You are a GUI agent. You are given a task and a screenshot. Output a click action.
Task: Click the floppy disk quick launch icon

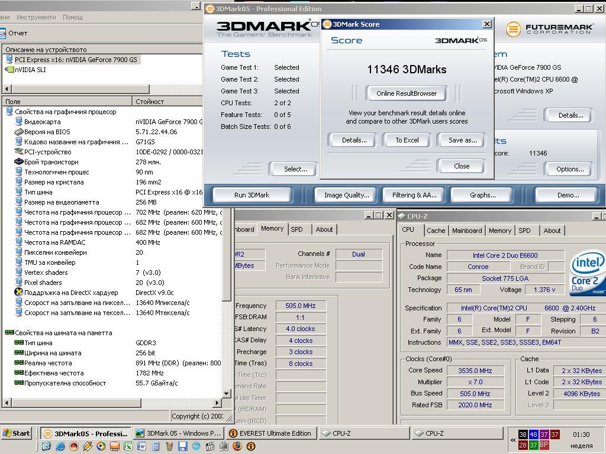(182, 446)
